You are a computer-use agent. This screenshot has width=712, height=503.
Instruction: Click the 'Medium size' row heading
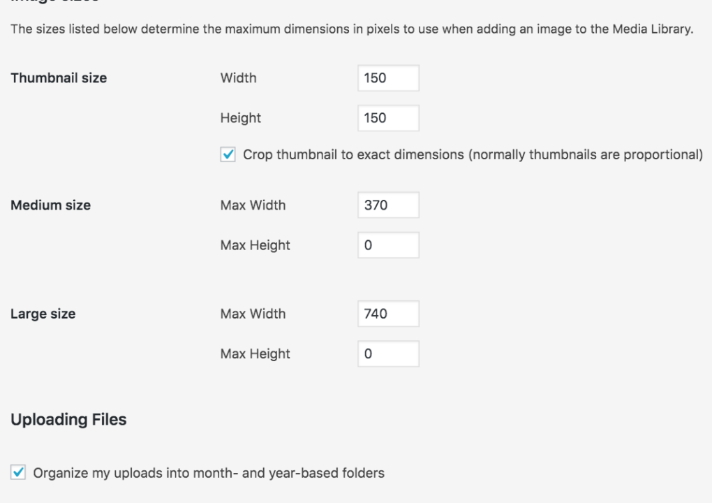tap(51, 205)
